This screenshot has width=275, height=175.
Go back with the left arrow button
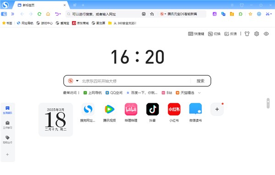pyautogui.click(x=22, y=14)
